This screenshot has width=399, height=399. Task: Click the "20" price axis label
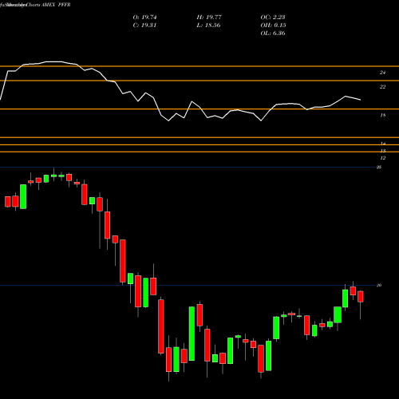pyautogui.click(x=379, y=285)
